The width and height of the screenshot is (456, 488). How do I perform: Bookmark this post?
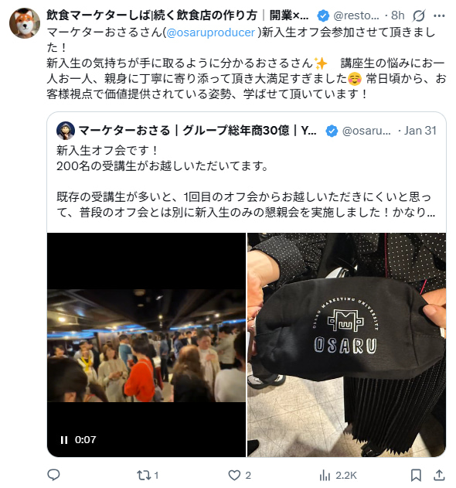(x=416, y=476)
